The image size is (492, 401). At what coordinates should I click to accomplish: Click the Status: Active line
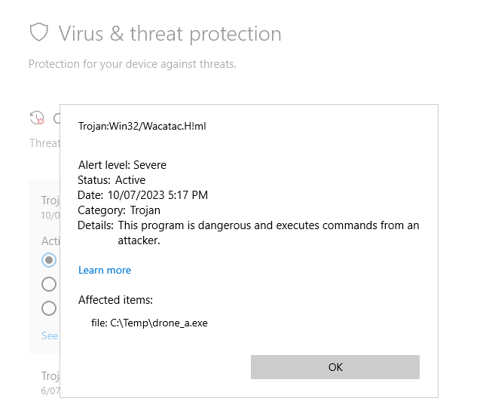[x=112, y=180]
